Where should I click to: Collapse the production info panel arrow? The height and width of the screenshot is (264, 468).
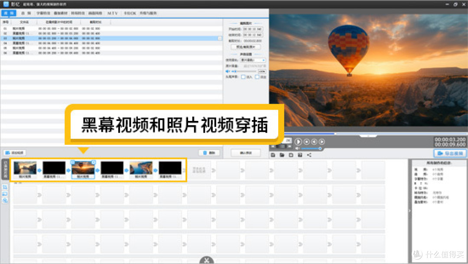point(409,211)
